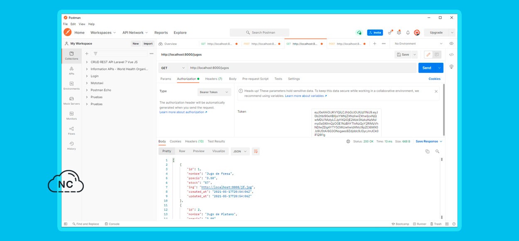519x241 pixels.
Task: Open the Console in the status bar
Action: tap(112, 224)
